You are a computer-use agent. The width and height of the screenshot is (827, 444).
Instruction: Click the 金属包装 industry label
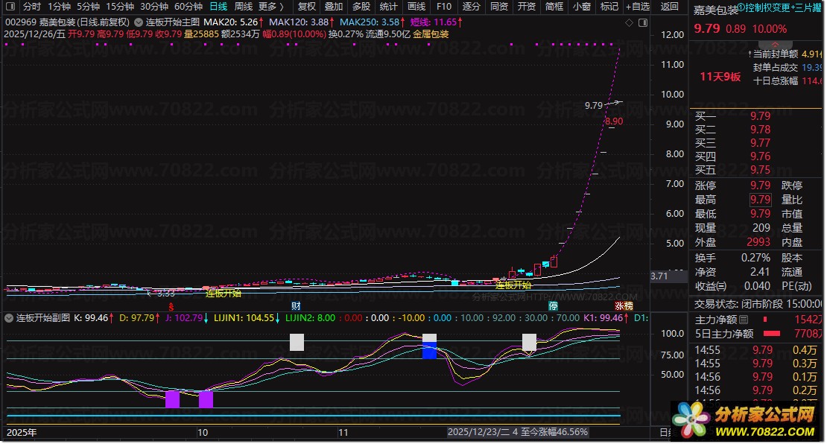pyautogui.click(x=431, y=34)
